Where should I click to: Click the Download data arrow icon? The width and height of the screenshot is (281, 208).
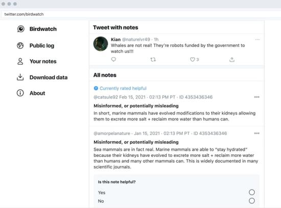coord(20,77)
